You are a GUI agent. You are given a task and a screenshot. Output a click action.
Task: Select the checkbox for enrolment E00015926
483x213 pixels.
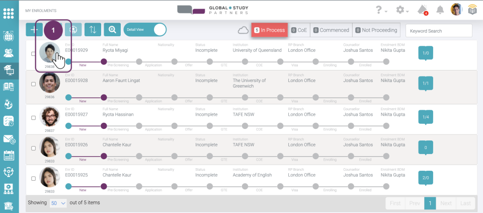[34, 148]
